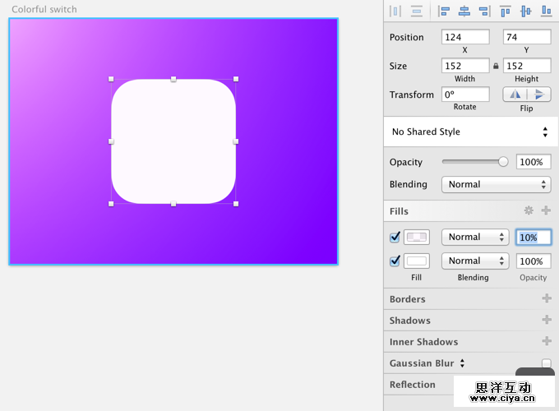Click the white fill color swatch
The image size is (559, 411).
[x=417, y=261]
